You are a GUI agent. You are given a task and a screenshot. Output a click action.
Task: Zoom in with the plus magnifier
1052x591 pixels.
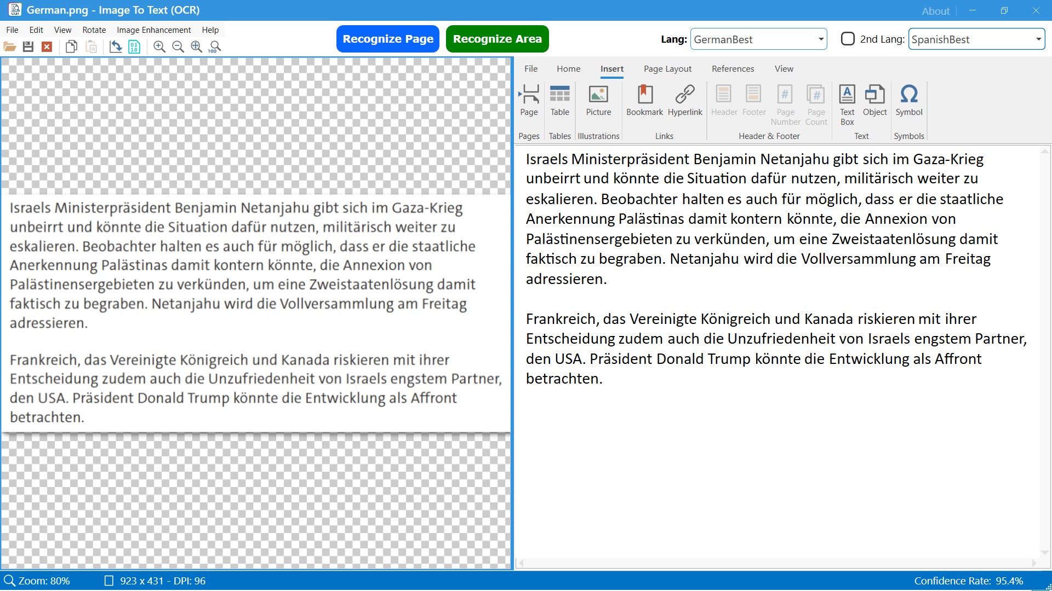pos(159,47)
